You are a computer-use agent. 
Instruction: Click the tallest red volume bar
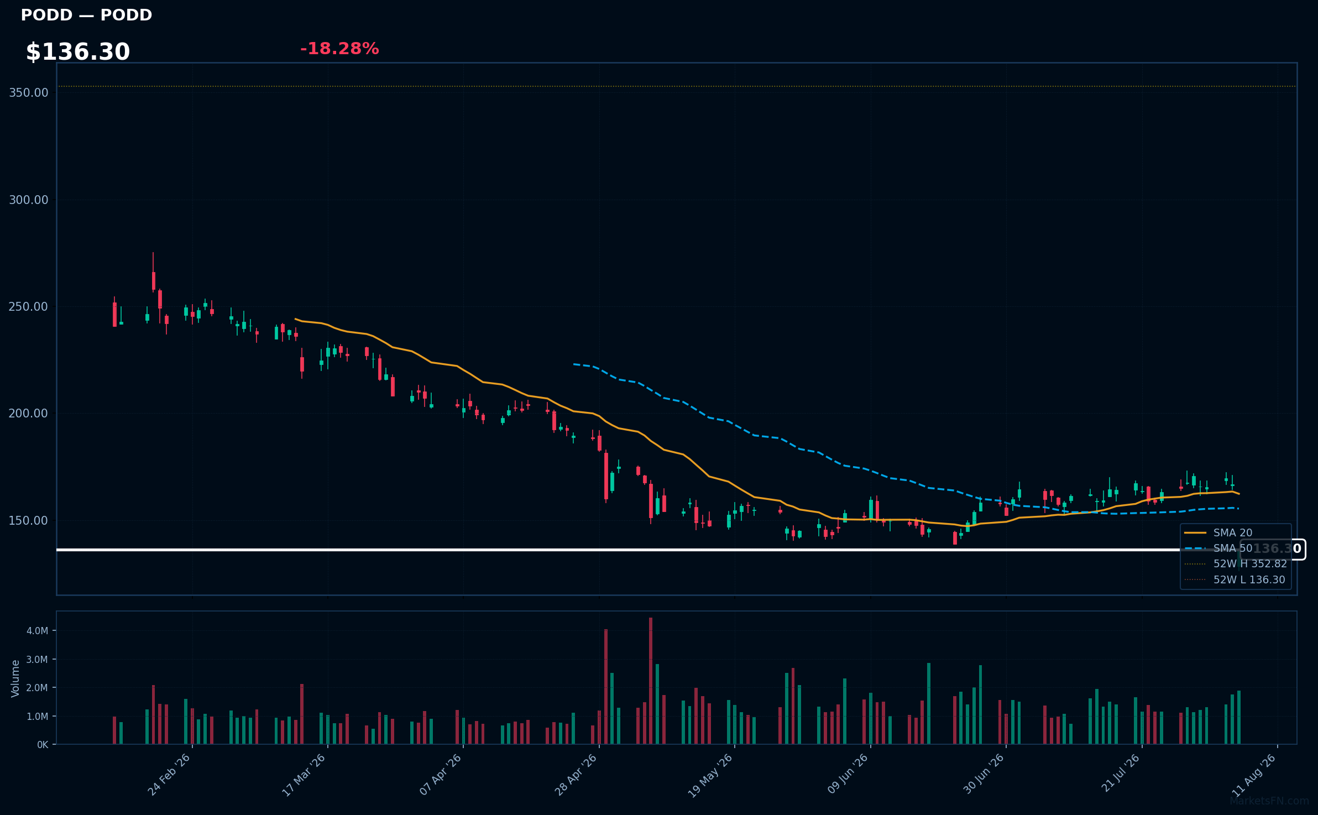coord(651,681)
